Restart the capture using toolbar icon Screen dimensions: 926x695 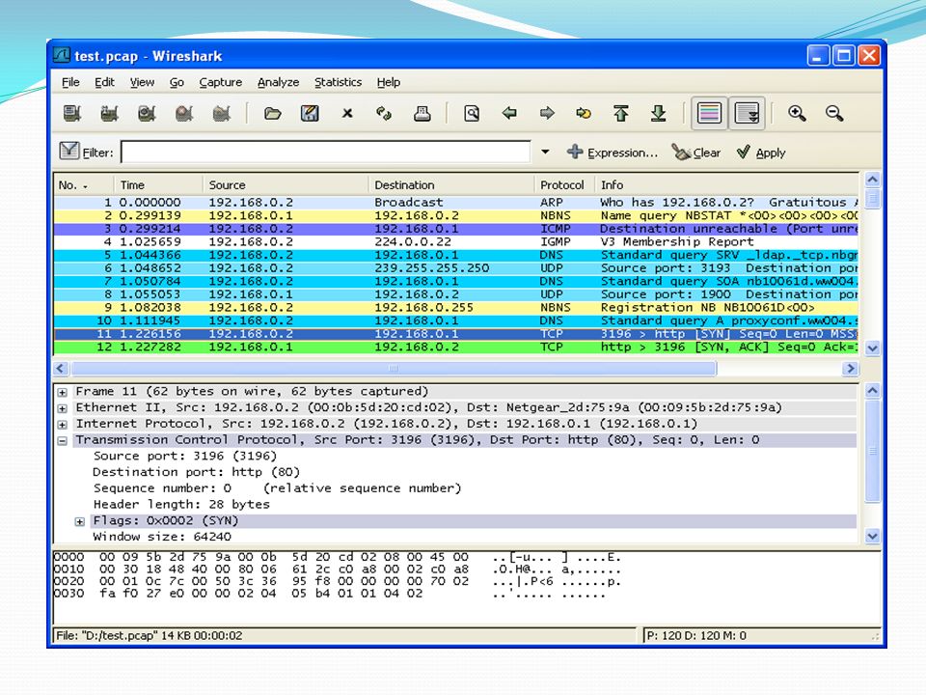pyautogui.click(x=222, y=113)
